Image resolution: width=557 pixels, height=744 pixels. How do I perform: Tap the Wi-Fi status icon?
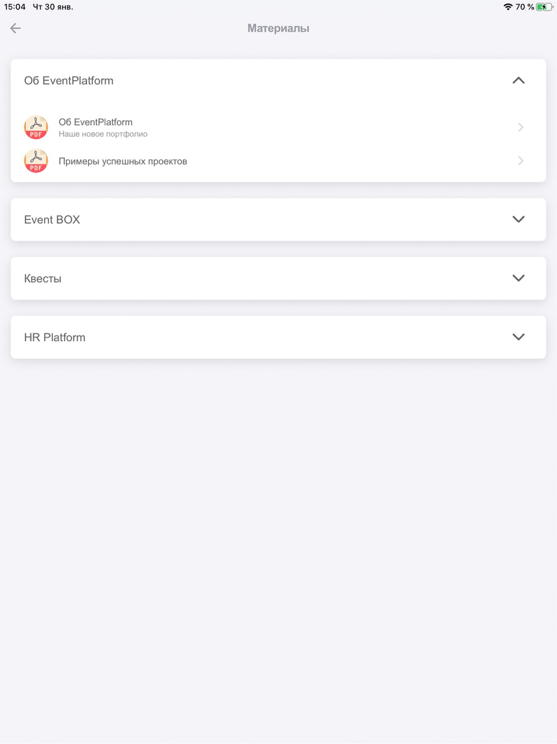(x=508, y=7)
